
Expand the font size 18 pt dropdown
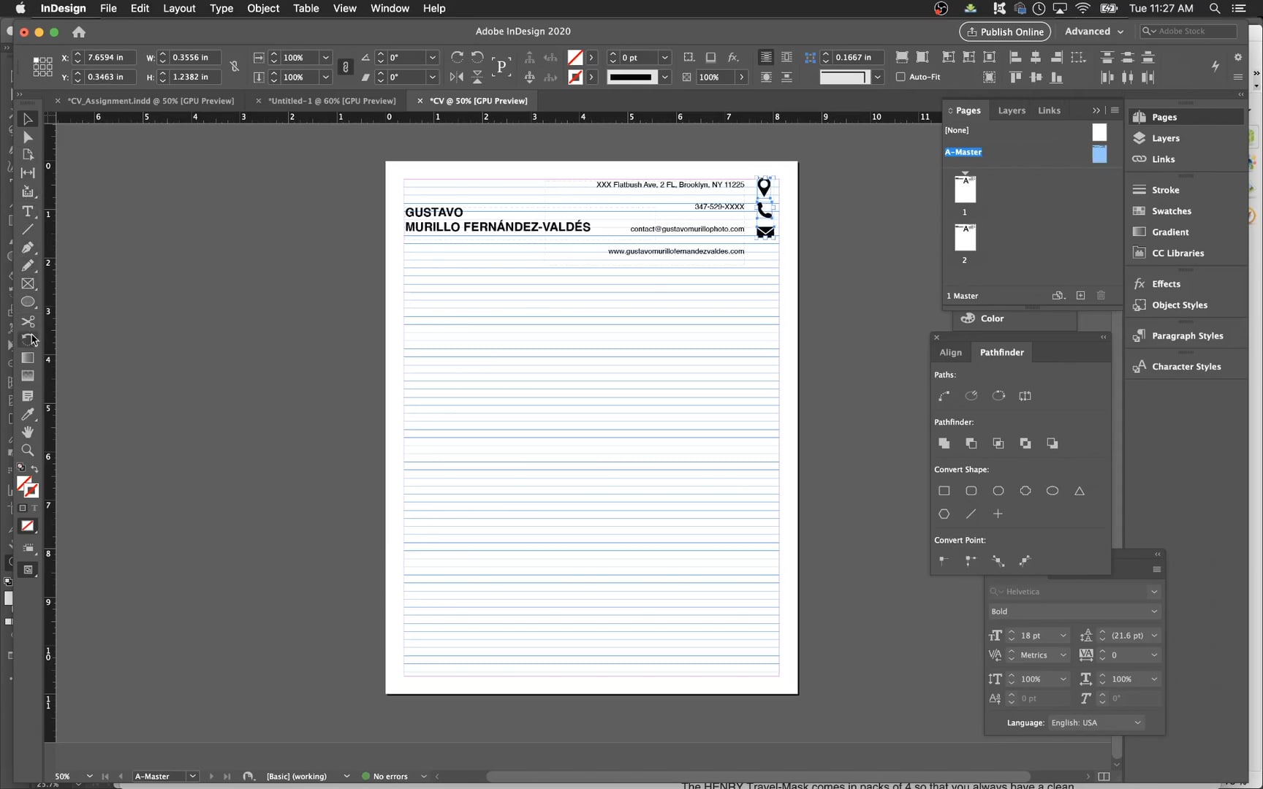tap(1063, 636)
